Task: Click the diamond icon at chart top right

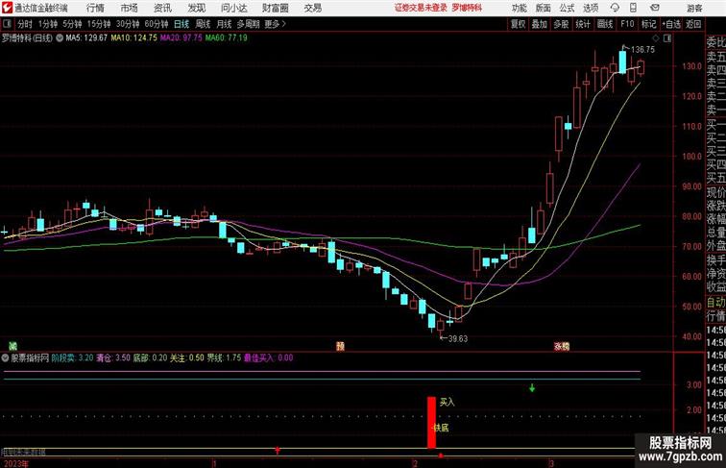Action: click(655, 38)
